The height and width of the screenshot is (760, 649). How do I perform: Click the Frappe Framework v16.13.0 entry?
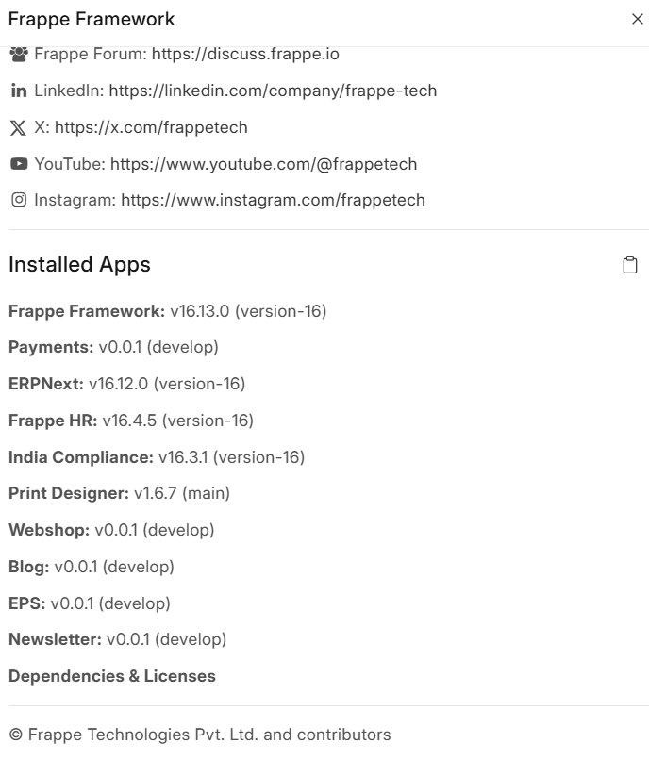167,311
